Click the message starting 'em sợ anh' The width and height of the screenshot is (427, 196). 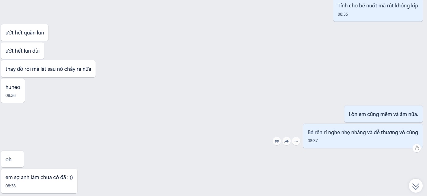click(x=39, y=181)
